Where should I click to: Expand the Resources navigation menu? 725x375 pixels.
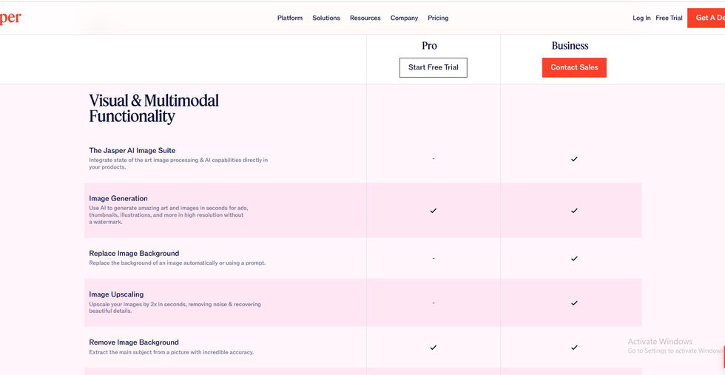click(x=365, y=18)
